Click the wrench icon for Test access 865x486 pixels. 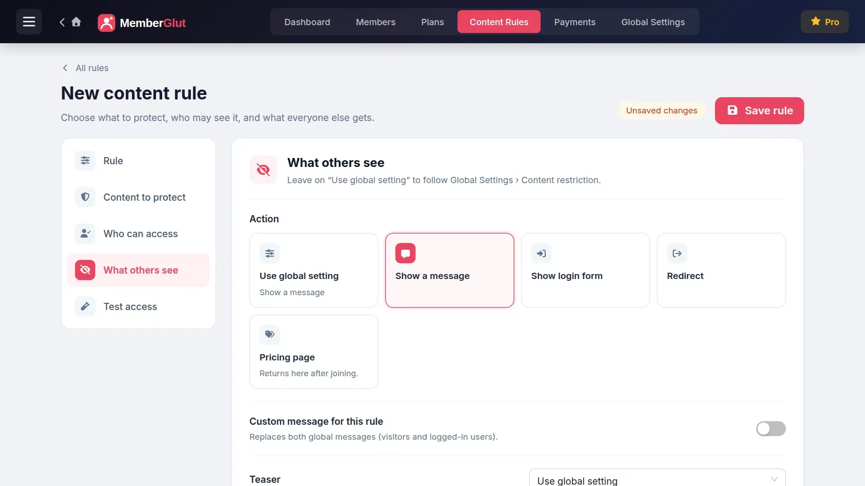tap(85, 306)
